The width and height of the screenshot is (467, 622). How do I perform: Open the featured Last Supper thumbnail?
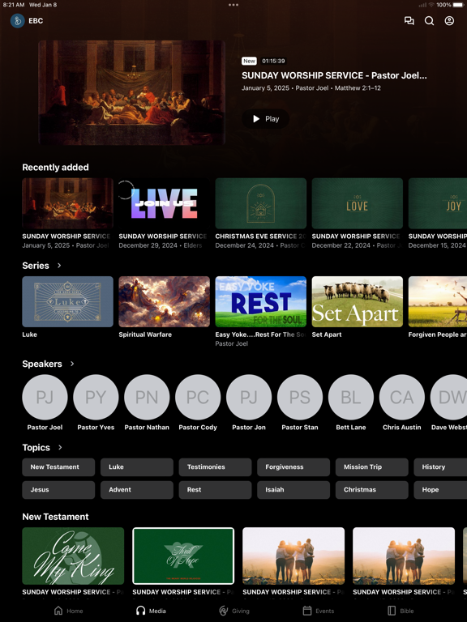(132, 92)
